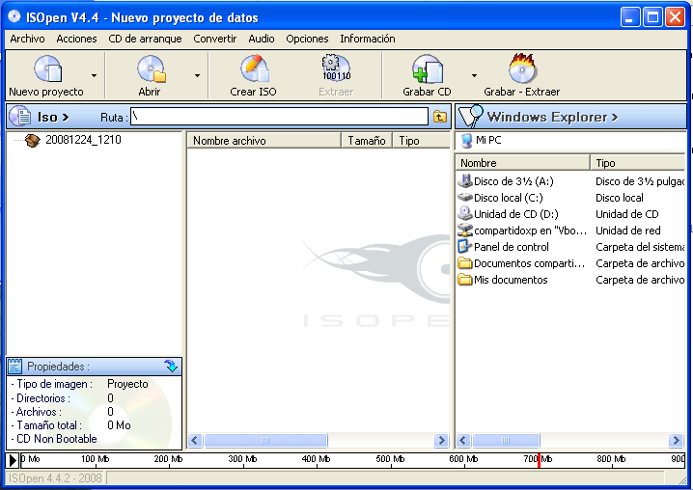
Task: Click the Windows Explorer magnifier icon
Action: [471, 116]
